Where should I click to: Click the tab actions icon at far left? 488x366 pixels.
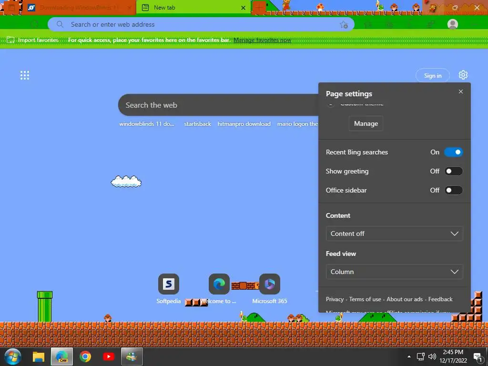point(11,8)
